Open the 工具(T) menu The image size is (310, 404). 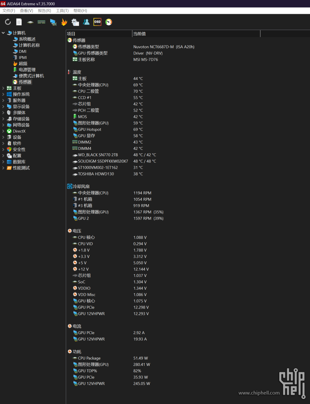pyautogui.click(x=62, y=10)
